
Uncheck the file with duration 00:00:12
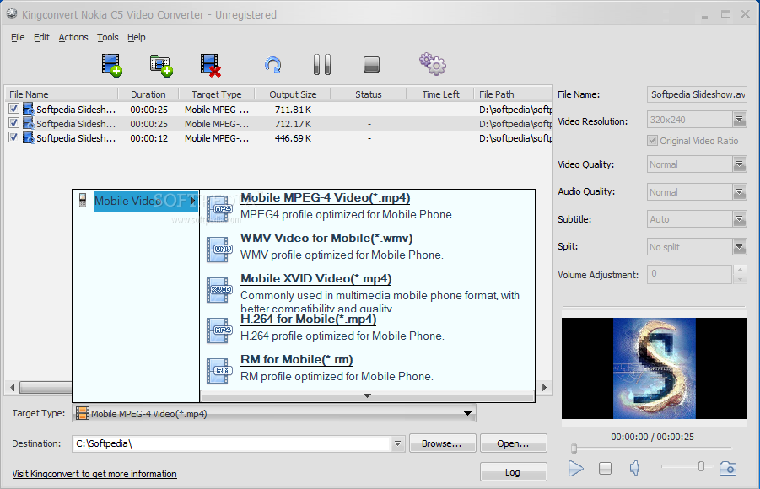[x=13, y=137]
